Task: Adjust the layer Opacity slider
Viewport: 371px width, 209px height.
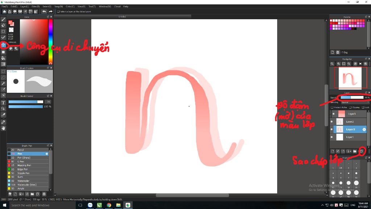Action: point(350,98)
